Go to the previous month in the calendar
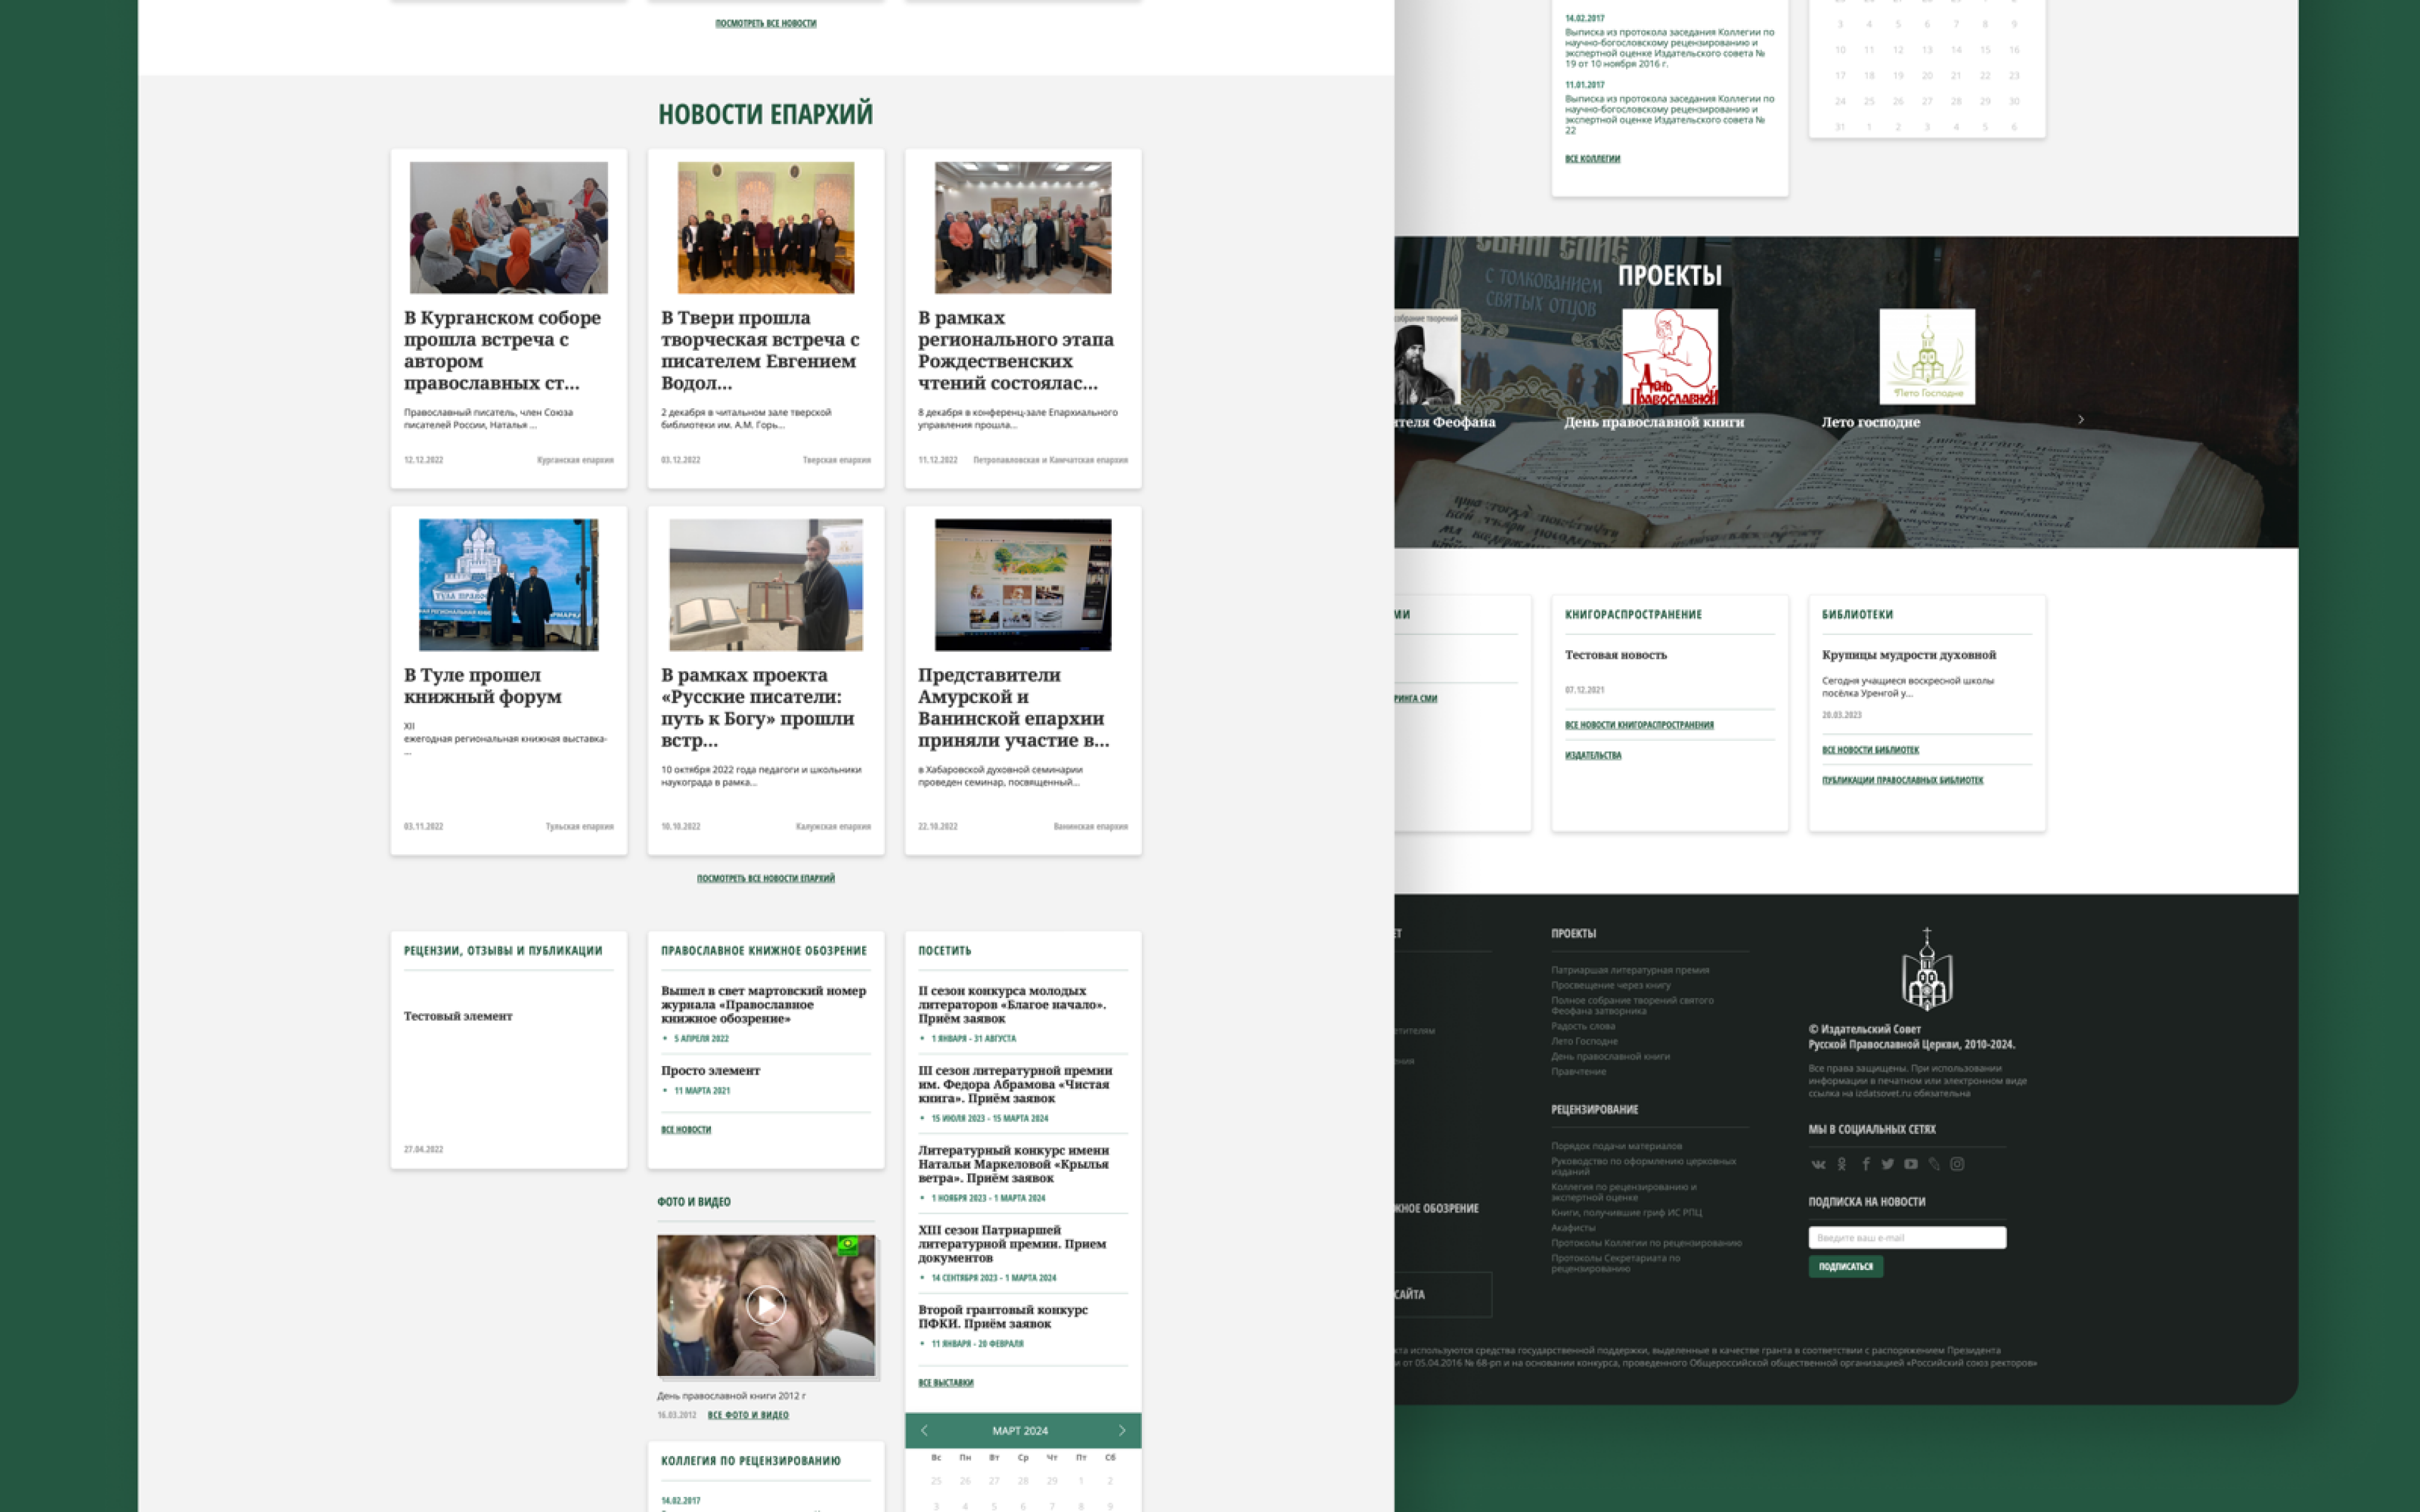Image resolution: width=2420 pixels, height=1512 pixels. click(x=924, y=1430)
